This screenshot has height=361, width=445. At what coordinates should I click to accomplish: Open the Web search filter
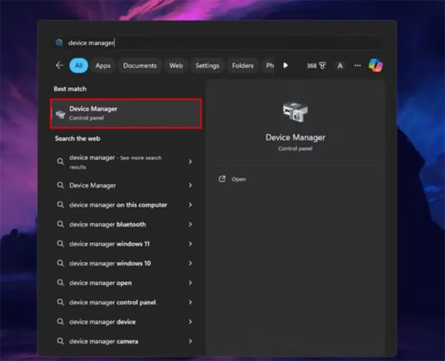tap(176, 66)
